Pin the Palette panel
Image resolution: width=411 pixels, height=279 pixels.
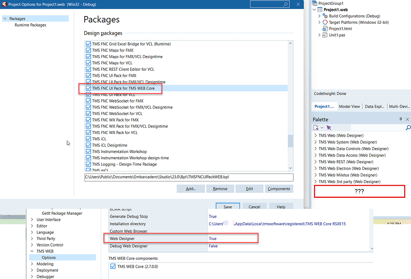click(x=401, y=119)
